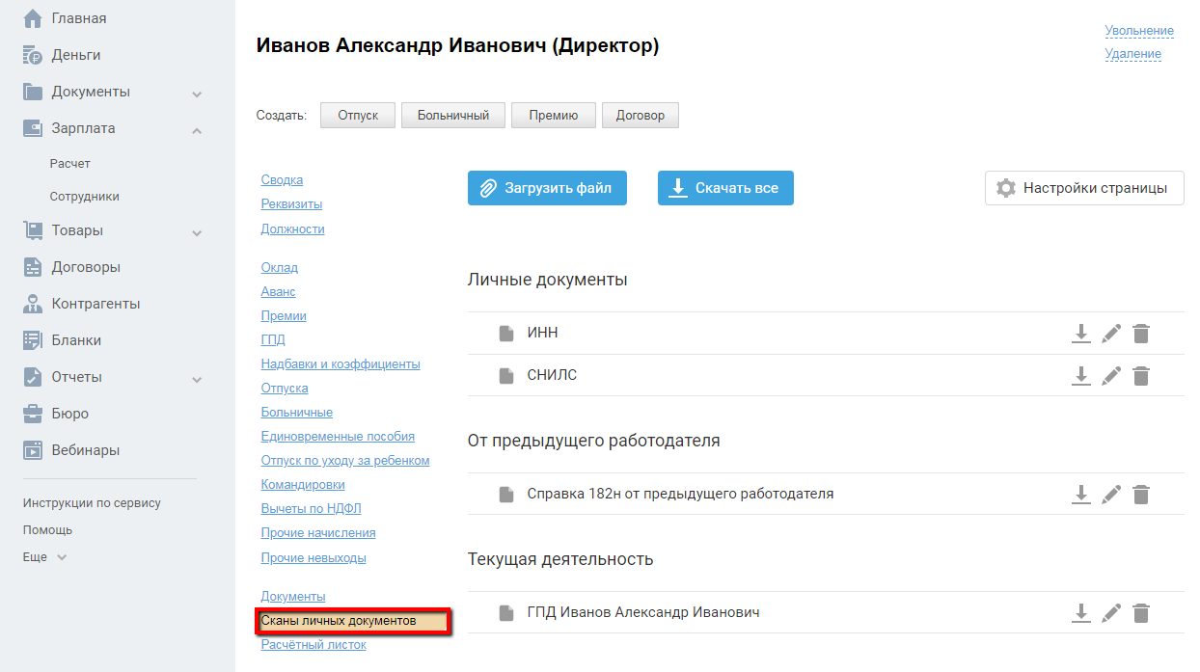The width and height of the screenshot is (1200, 672).
Task: Open Инструкции по сервису
Action: pos(92,503)
